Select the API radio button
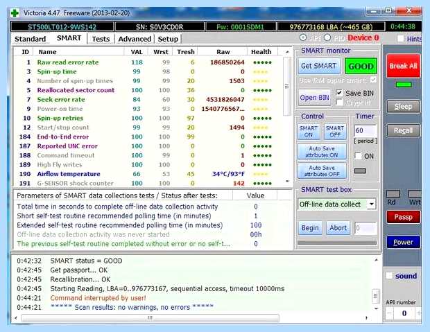Viewport: 430px width, 332px height. 303,37
